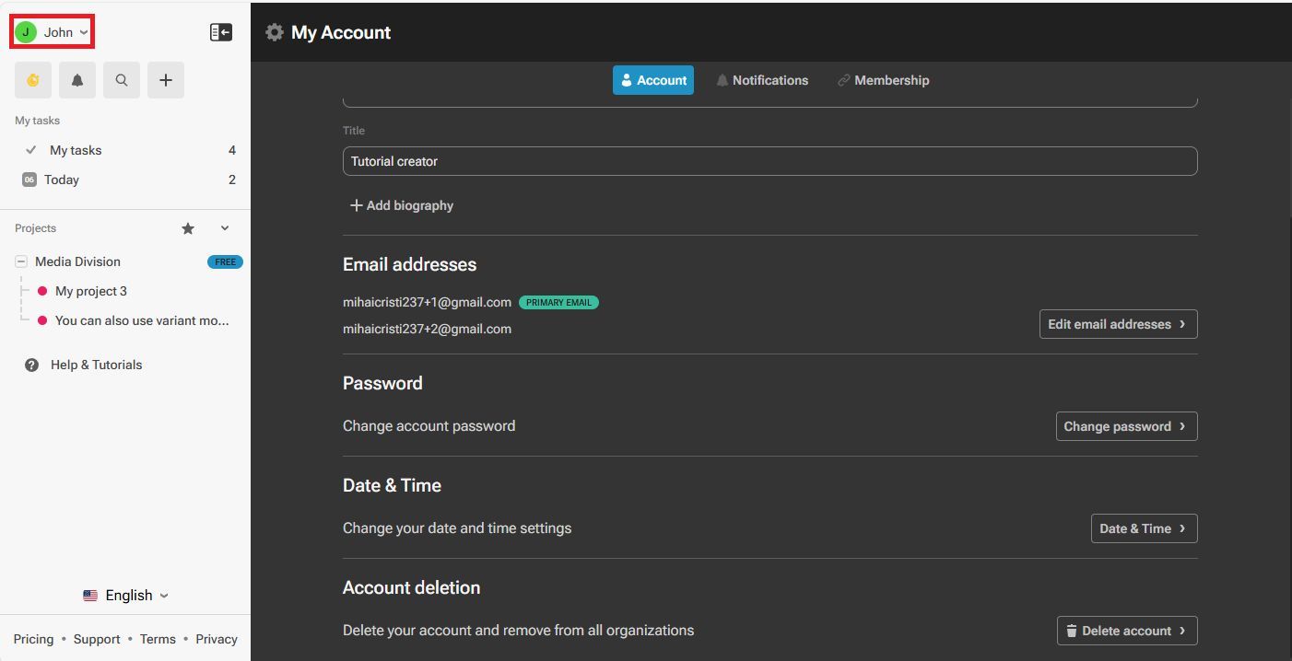Open My project 3 in sidebar

[x=90, y=291]
